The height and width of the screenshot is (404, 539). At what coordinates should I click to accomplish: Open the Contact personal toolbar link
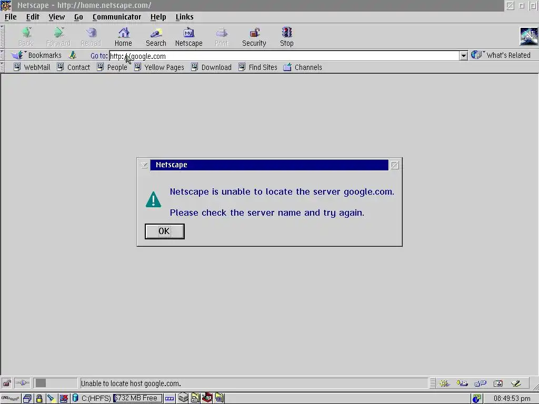point(74,67)
